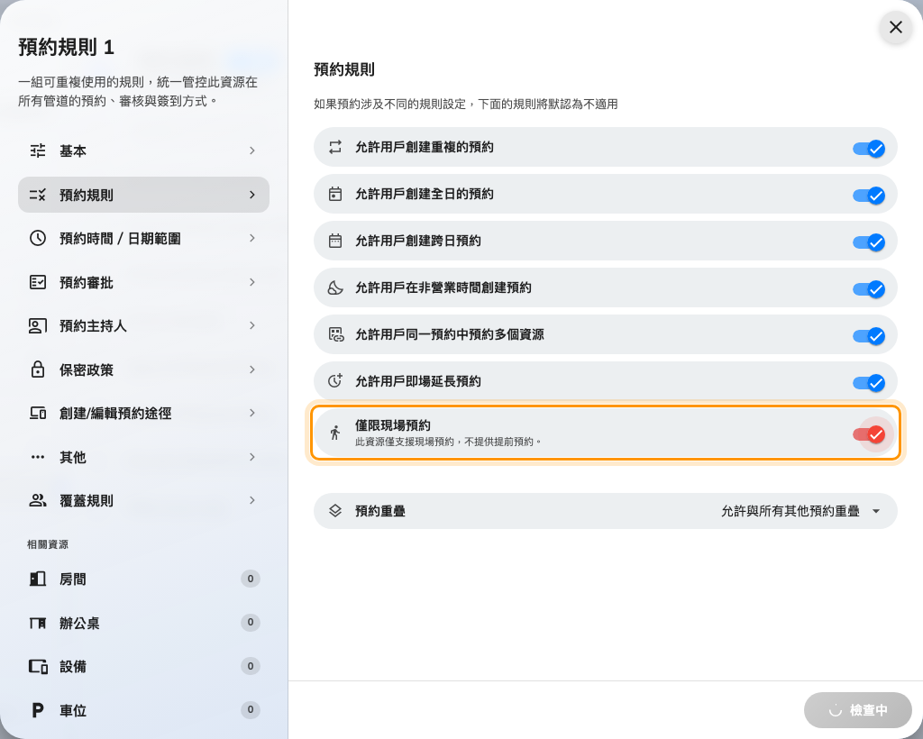This screenshot has width=923, height=739.
Task: Click the walking person icon beside 僅限現場預約
Action: [x=335, y=433]
